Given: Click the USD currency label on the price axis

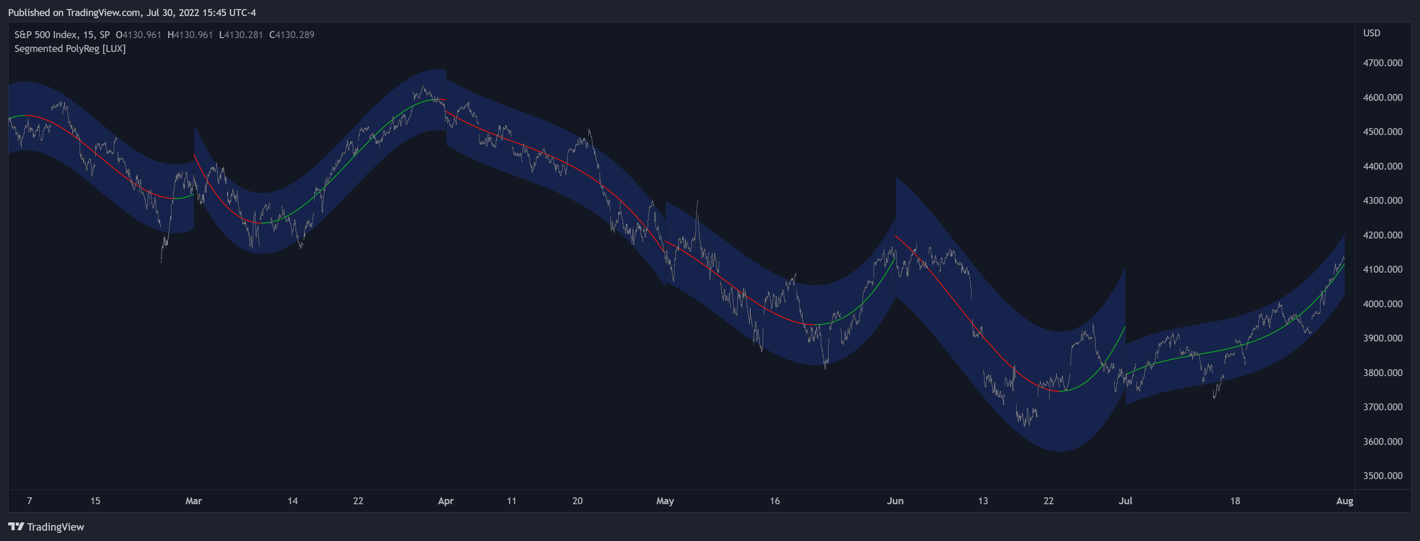Looking at the screenshot, I should 1372,33.
